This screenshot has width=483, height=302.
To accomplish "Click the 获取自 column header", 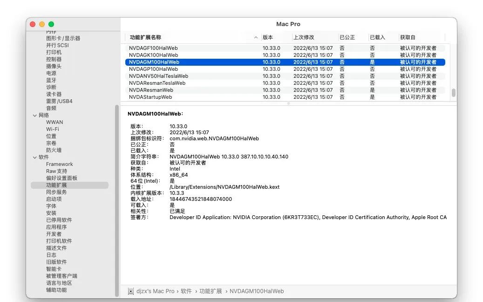I will click(x=408, y=37).
